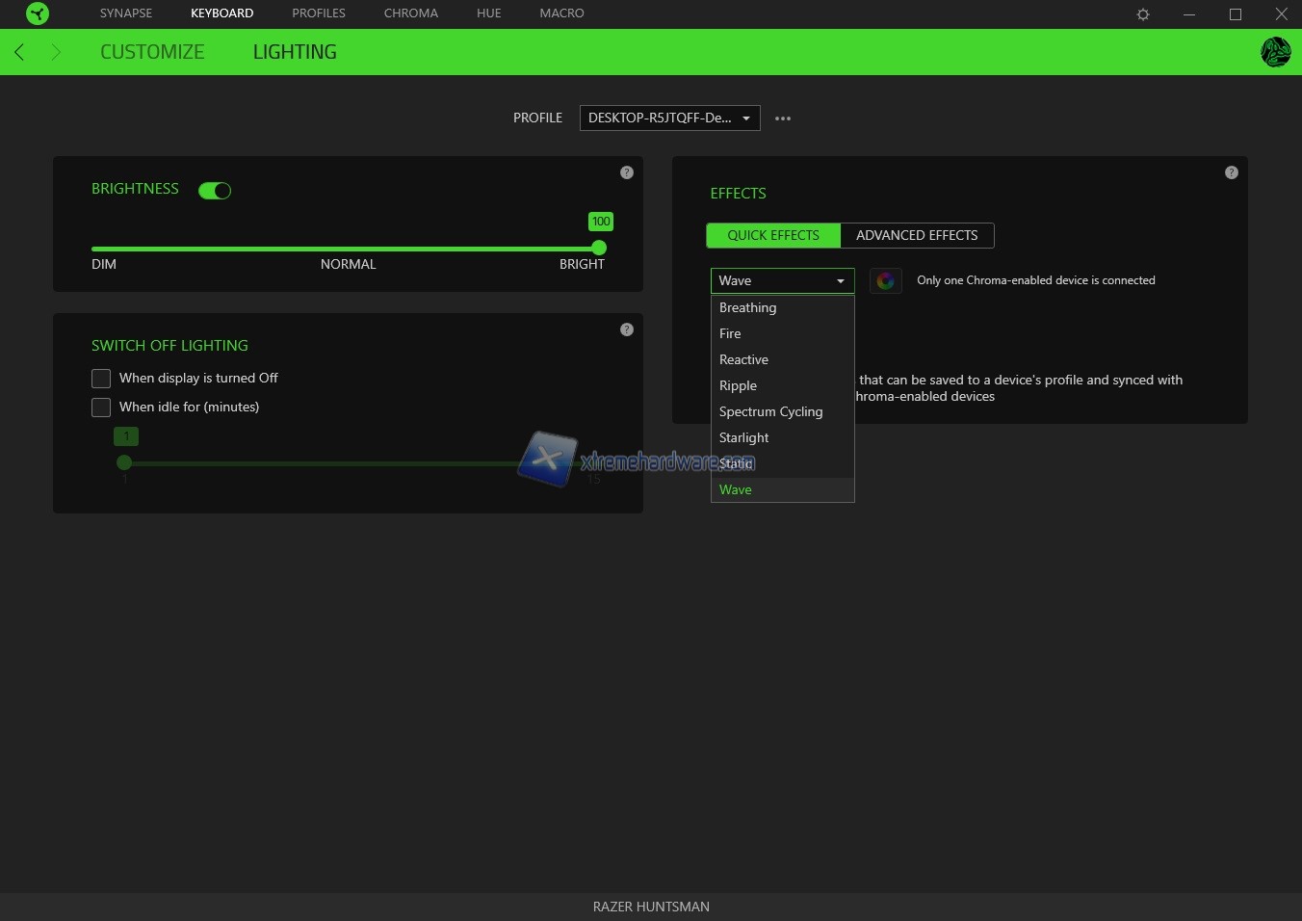Screen dimensions: 1302x921
Task: Click the brightness slider handle
Action: (599, 249)
